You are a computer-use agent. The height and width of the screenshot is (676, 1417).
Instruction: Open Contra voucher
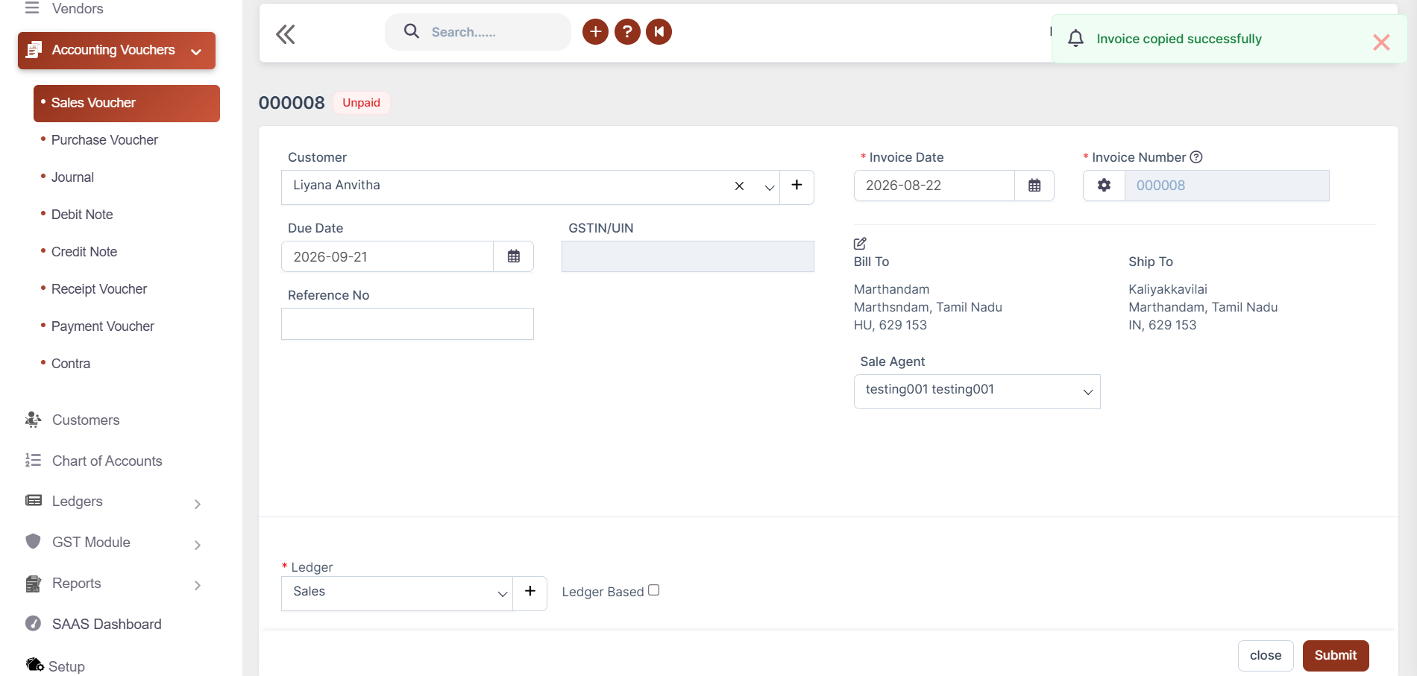(x=71, y=364)
